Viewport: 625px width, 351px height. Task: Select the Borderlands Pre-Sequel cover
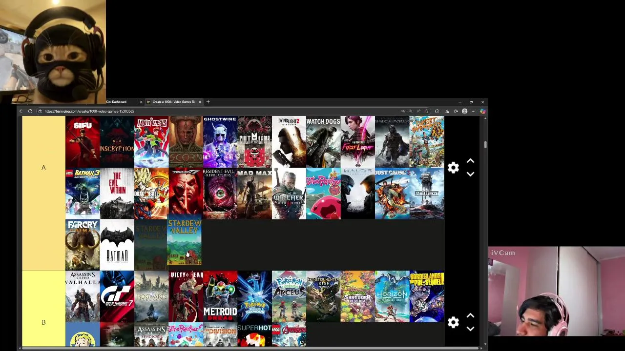[x=427, y=297]
